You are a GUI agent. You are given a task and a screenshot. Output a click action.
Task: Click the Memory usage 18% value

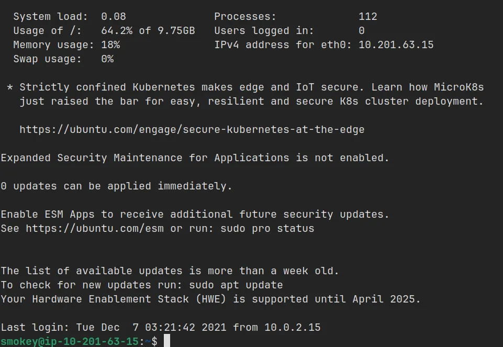click(110, 45)
